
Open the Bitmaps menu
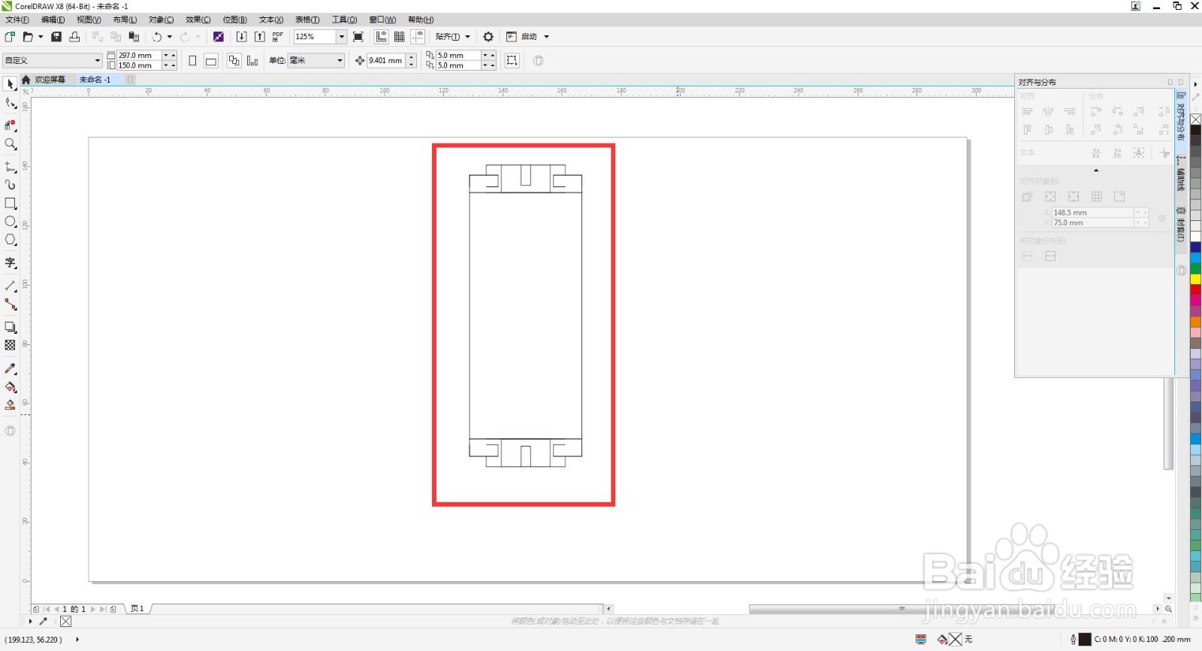tap(234, 20)
